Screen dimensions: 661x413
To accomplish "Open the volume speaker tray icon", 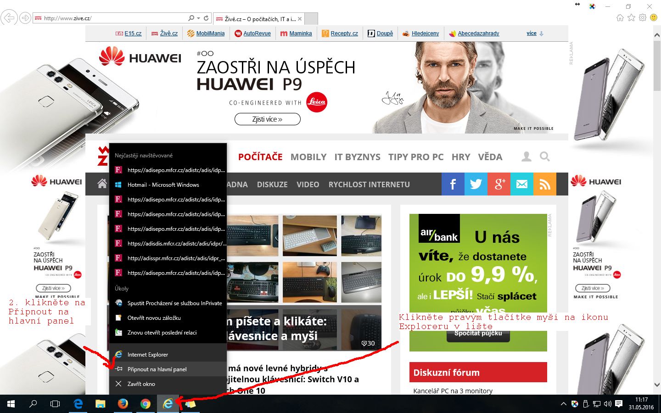I will 608,404.
